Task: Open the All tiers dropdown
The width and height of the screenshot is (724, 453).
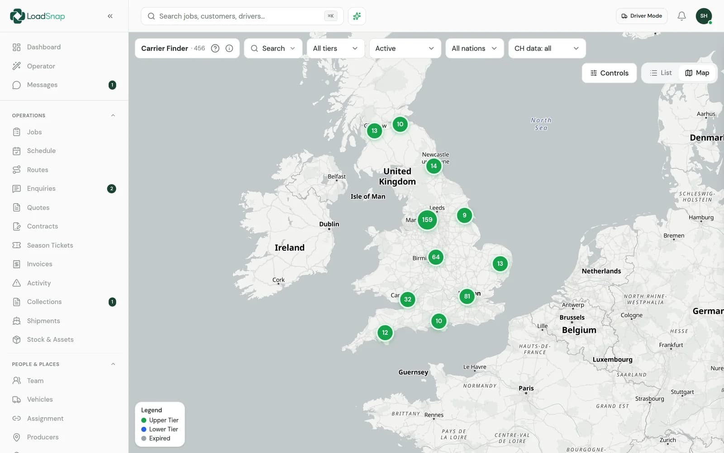Action: coord(335,48)
